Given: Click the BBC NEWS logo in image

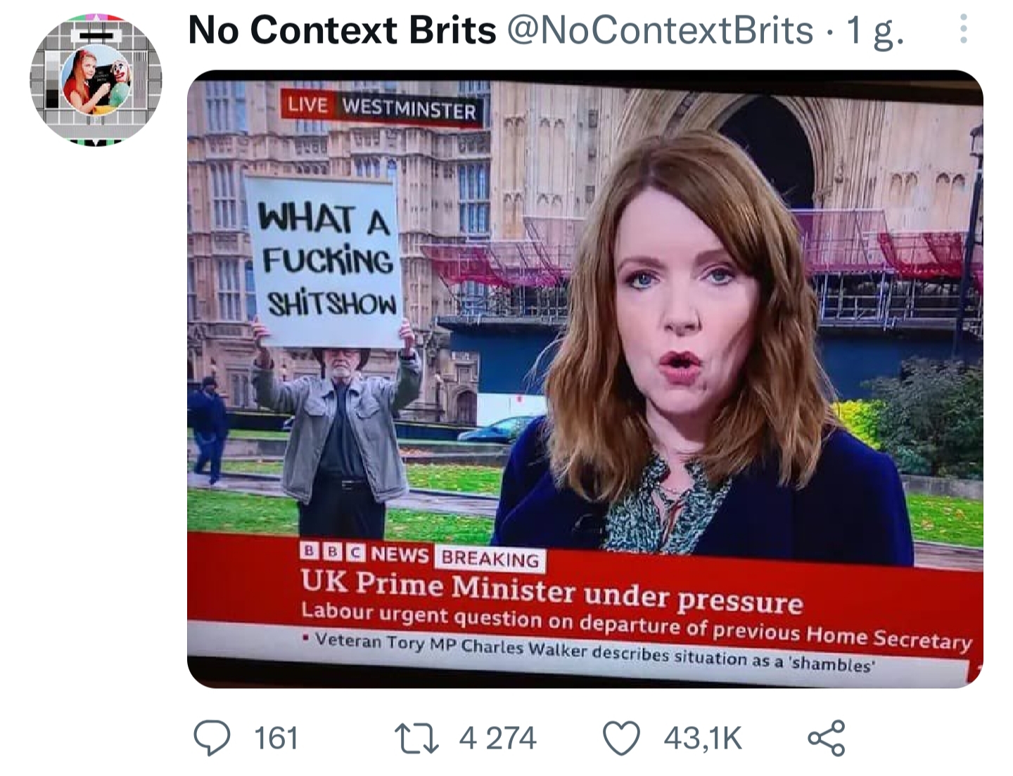Looking at the screenshot, I should pyautogui.click(x=364, y=553).
